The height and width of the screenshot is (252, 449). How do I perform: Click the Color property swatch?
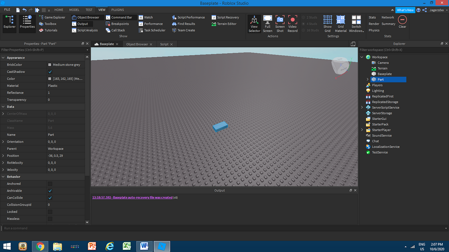click(50, 79)
